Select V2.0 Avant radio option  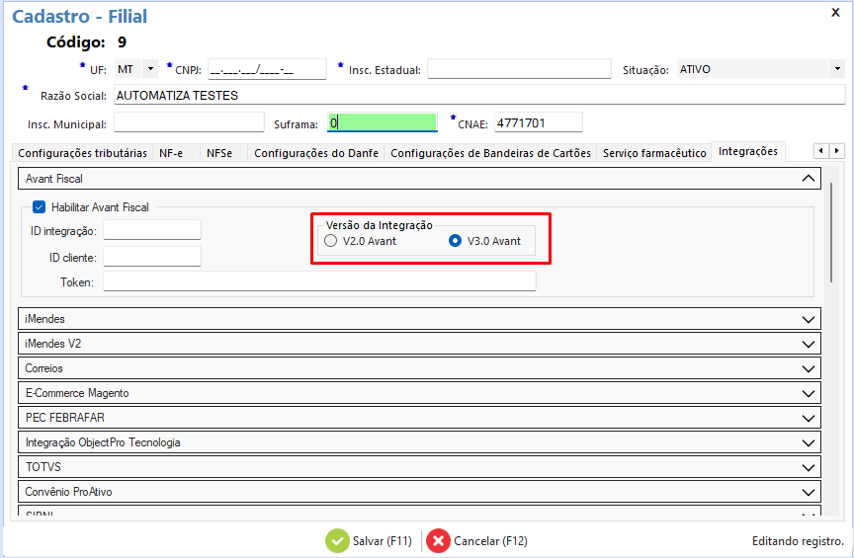[331, 241]
